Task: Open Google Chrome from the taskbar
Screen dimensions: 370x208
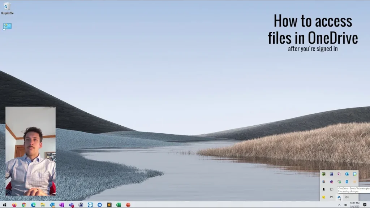Action: tap(24, 205)
